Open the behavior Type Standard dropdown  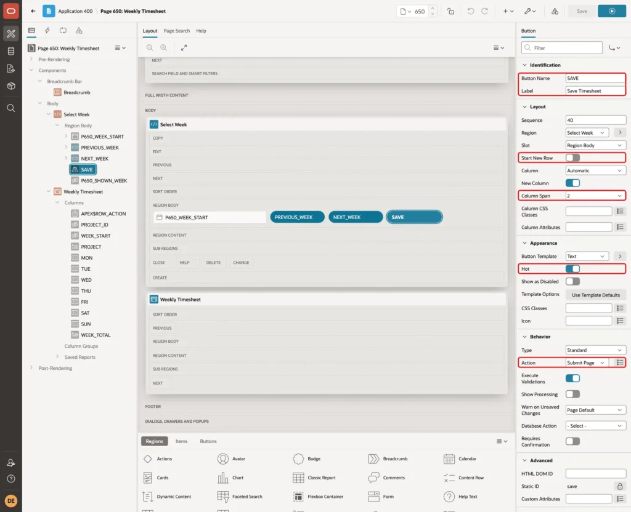click(595, 350)
